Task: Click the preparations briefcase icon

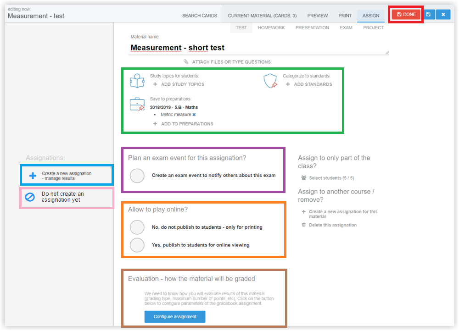Action: [137, 105]
